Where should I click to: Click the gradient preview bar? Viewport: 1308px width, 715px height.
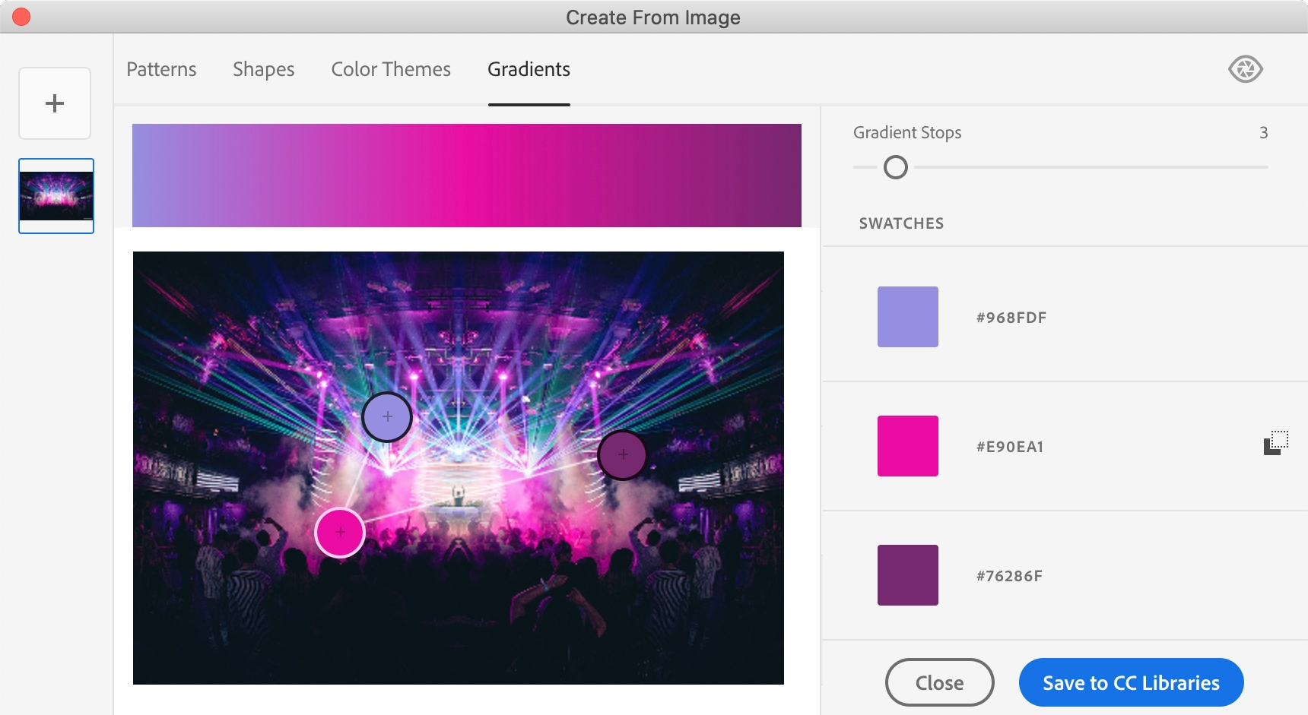466,176
